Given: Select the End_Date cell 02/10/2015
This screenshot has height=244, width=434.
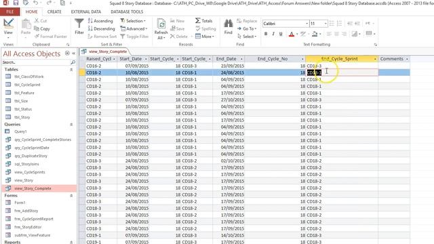Looking at the screenshot, I should [229, 161].
